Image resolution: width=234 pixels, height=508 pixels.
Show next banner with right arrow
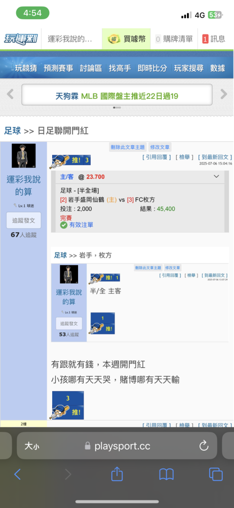coord(224,94)
